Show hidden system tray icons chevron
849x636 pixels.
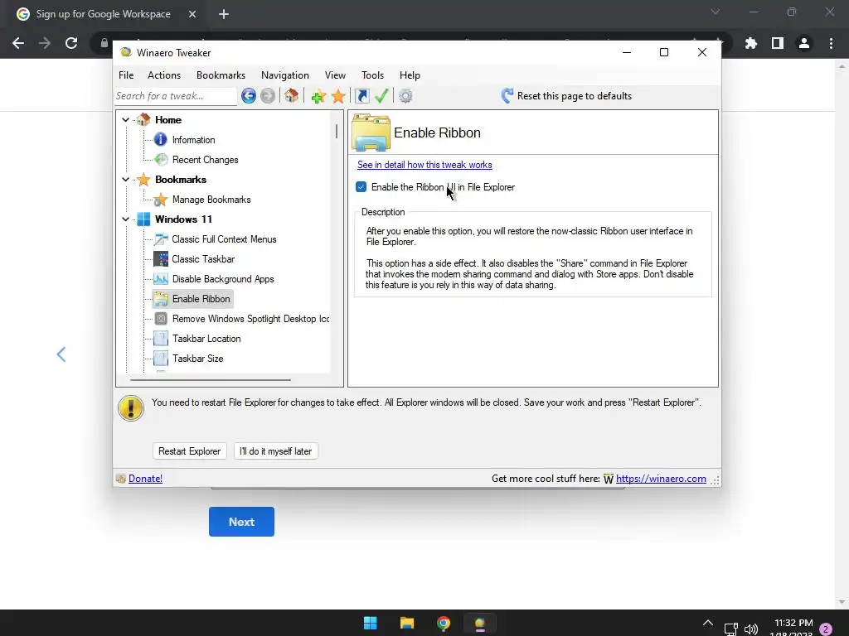pos(708,623)
